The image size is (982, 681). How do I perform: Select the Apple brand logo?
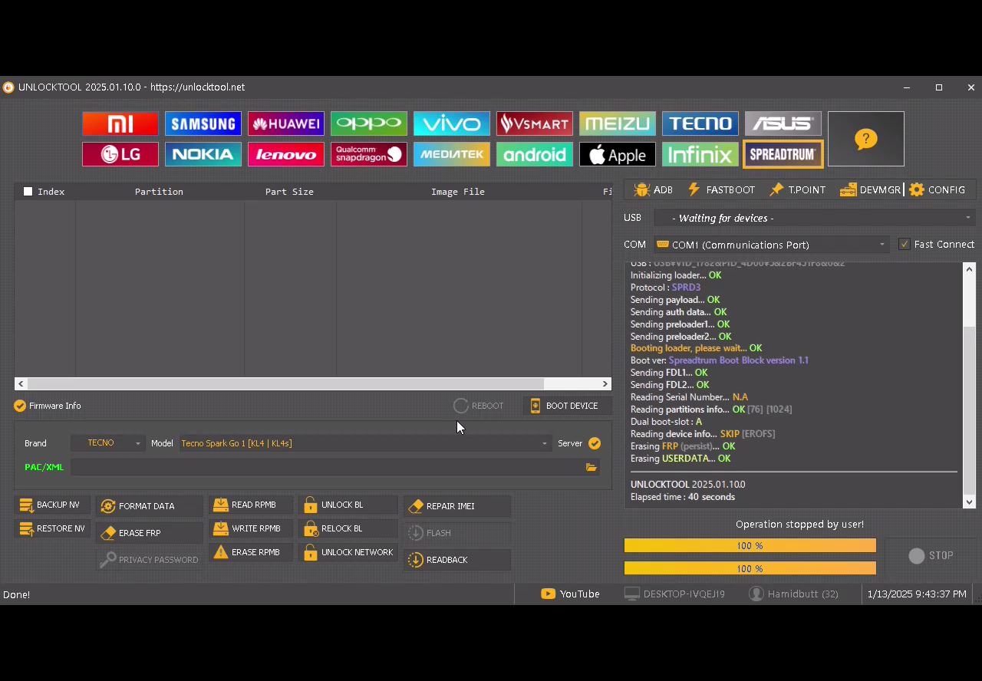(618, 154)
